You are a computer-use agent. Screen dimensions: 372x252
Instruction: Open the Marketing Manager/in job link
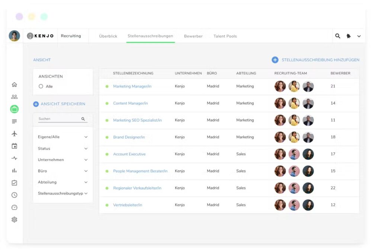click(x=132, y=86)
